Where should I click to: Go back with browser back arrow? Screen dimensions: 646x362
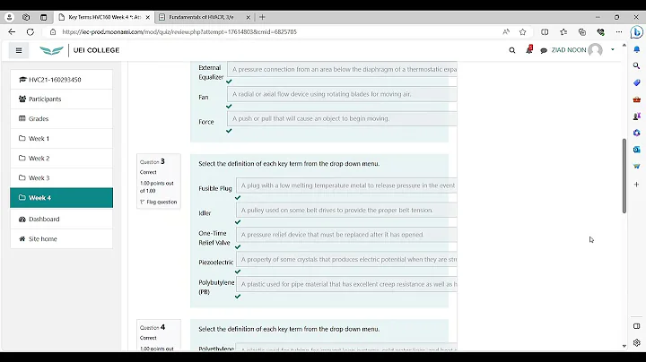12,31
